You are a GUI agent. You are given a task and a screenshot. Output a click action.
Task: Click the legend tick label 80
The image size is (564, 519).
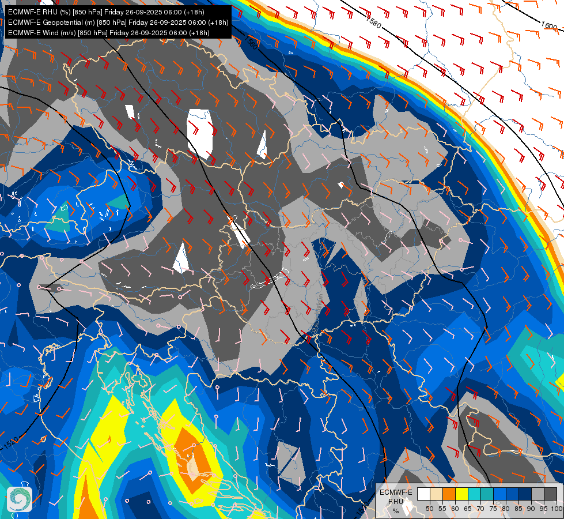506,509
